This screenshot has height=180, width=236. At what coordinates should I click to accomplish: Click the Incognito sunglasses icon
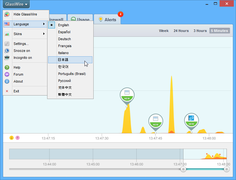click(7, 58)
